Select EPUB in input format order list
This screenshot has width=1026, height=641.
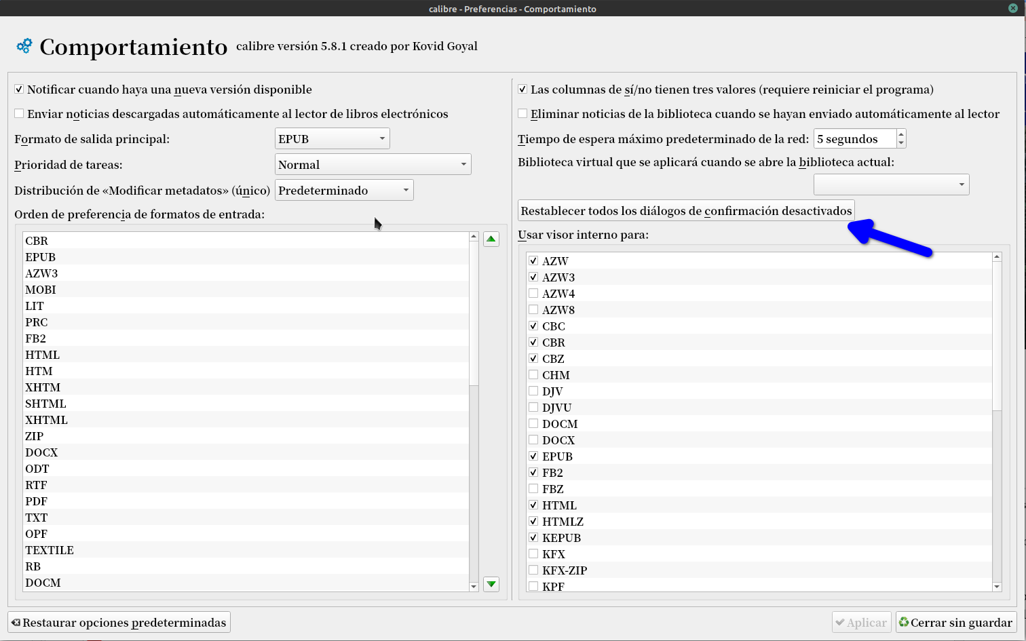click(x=246, y=257)
